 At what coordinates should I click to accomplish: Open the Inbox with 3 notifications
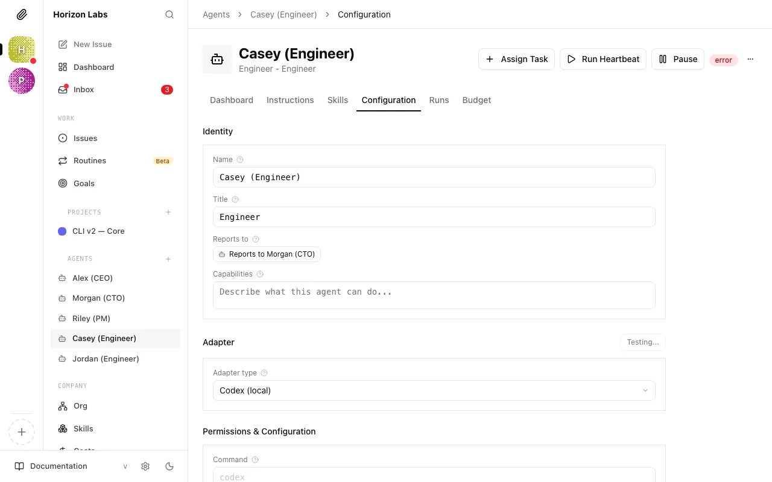(116, 90)
